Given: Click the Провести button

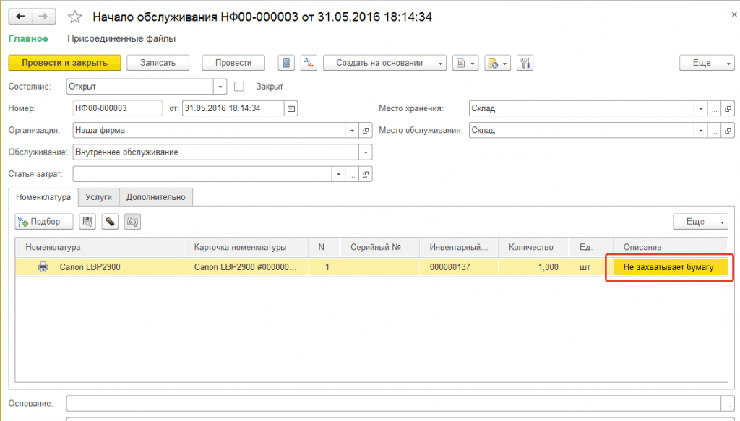Looking at the screenshot, I should tap(233, 63).
